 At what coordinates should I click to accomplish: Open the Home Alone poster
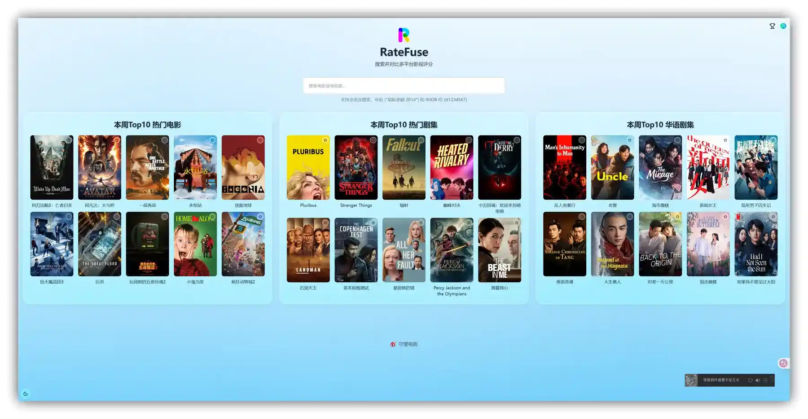(195, 244)
